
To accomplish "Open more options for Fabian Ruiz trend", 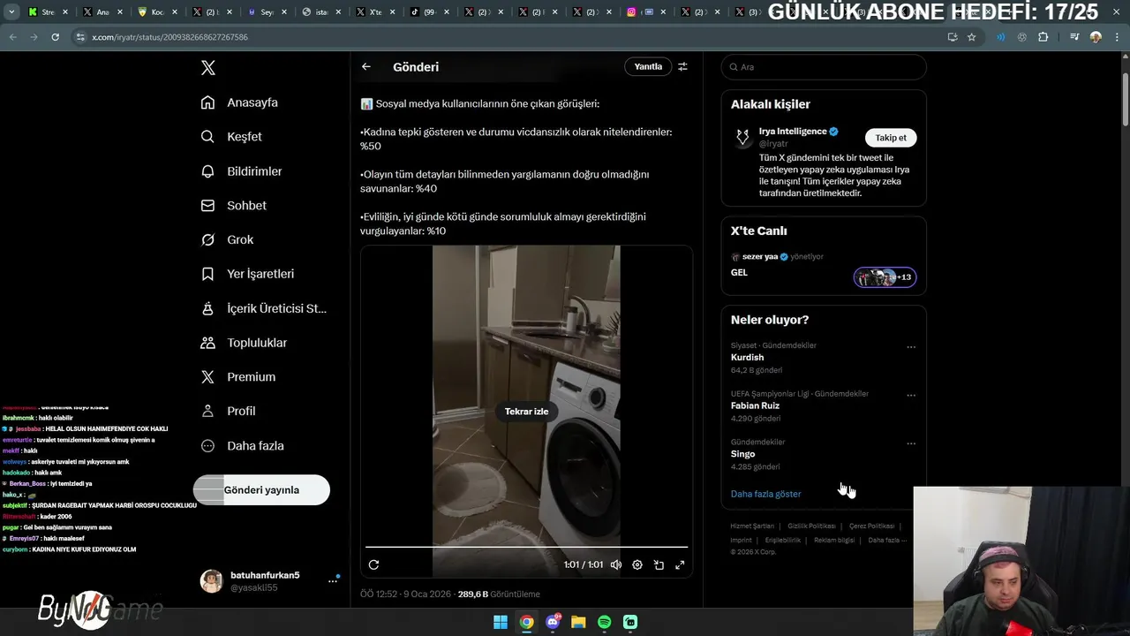I will pyautogui.click(x=911, y=396).
